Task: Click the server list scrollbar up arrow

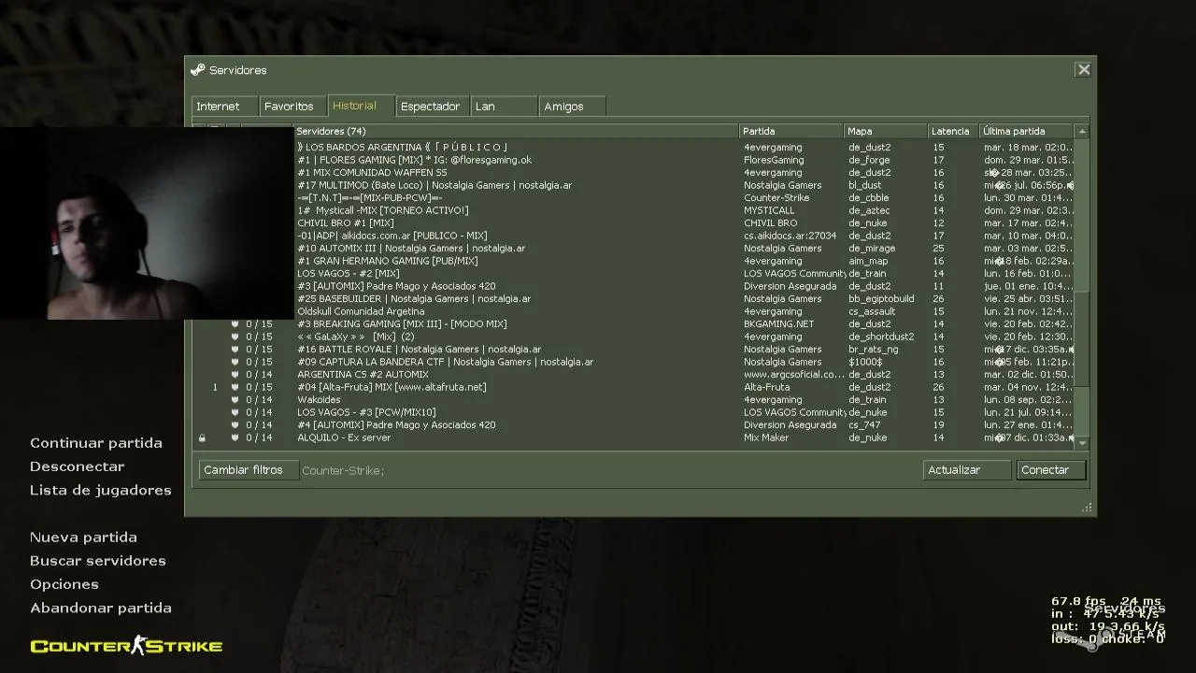Action: 1082,132
